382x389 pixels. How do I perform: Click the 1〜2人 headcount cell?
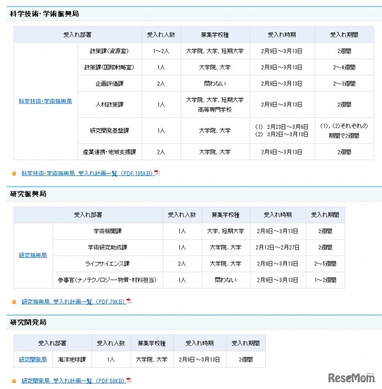tap(161, 51)
